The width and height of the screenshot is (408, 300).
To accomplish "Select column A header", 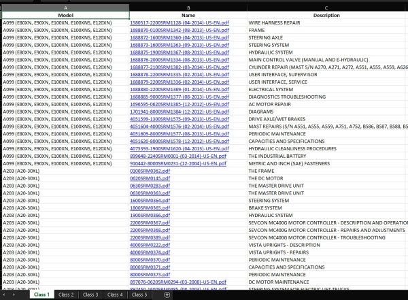I will point(65,7).
